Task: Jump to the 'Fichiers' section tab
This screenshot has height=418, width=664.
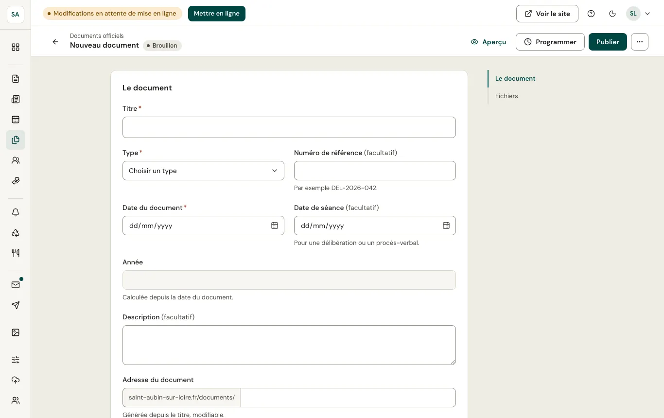Action: coord(507,96)
